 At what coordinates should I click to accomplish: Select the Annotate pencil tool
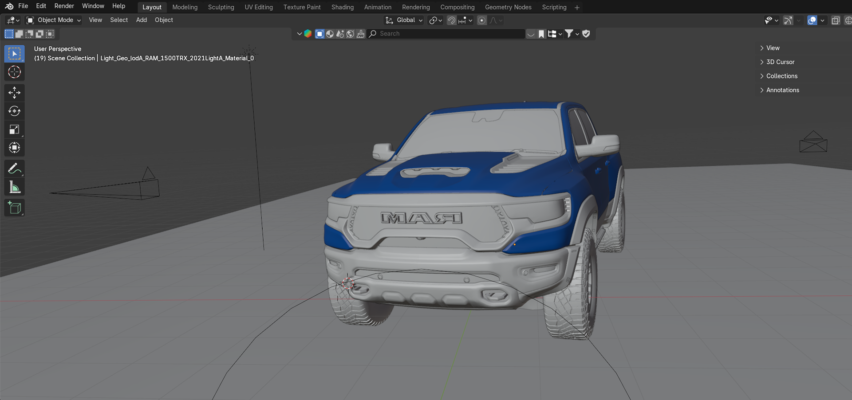coord(14,169)
